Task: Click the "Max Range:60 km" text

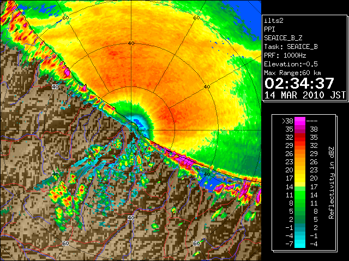Action: (292, 73)
